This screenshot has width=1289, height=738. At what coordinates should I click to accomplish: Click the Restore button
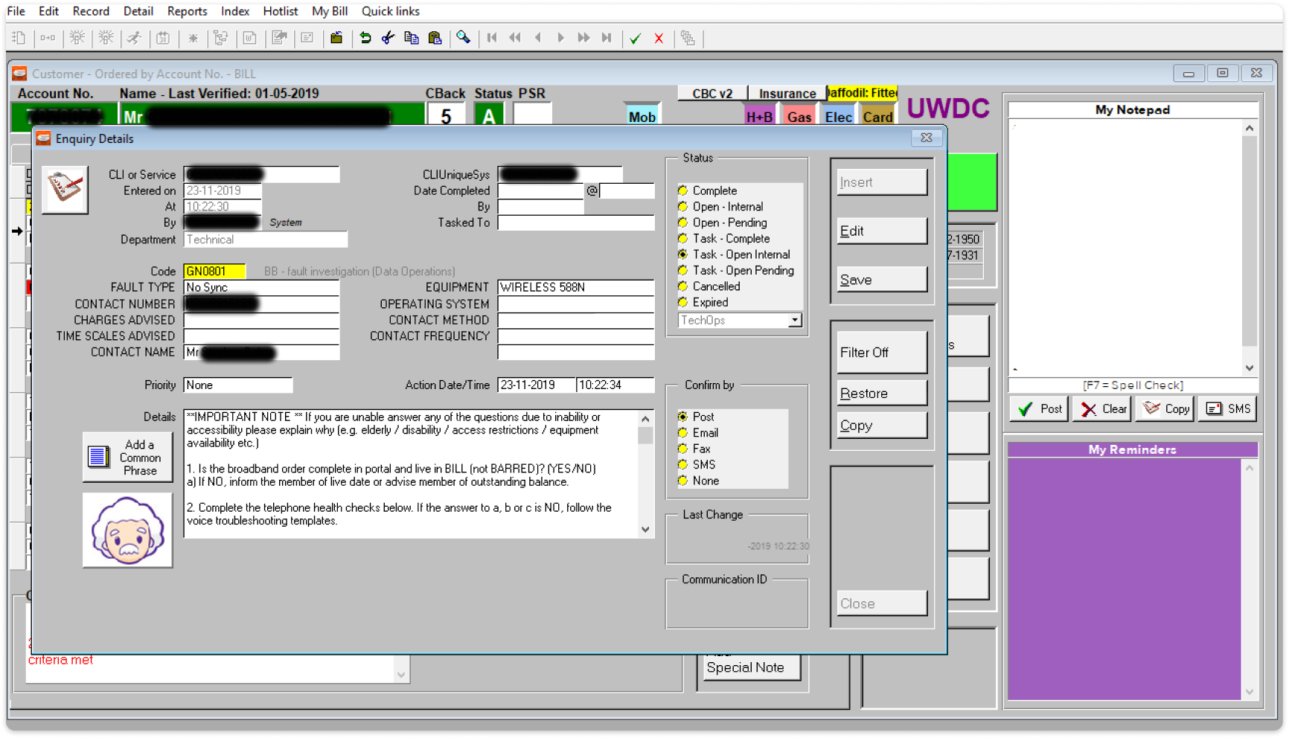click(882, 394)
